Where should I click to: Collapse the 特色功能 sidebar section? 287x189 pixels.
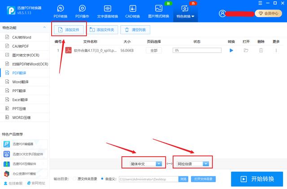coord(44,28)
